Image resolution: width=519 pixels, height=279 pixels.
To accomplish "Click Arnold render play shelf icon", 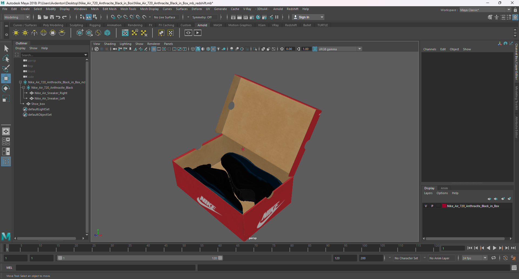I will (198, 33).
